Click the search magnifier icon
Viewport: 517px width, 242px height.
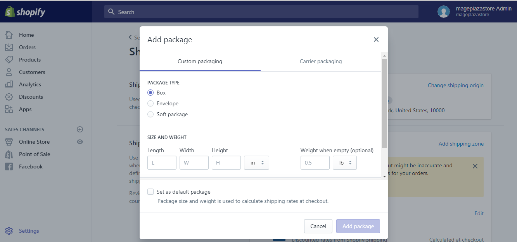click(111, 12)
